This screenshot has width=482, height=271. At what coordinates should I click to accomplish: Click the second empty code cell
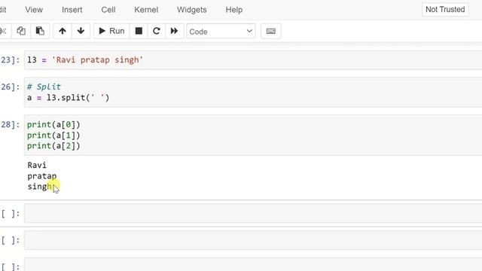click(x=253, y=240)
